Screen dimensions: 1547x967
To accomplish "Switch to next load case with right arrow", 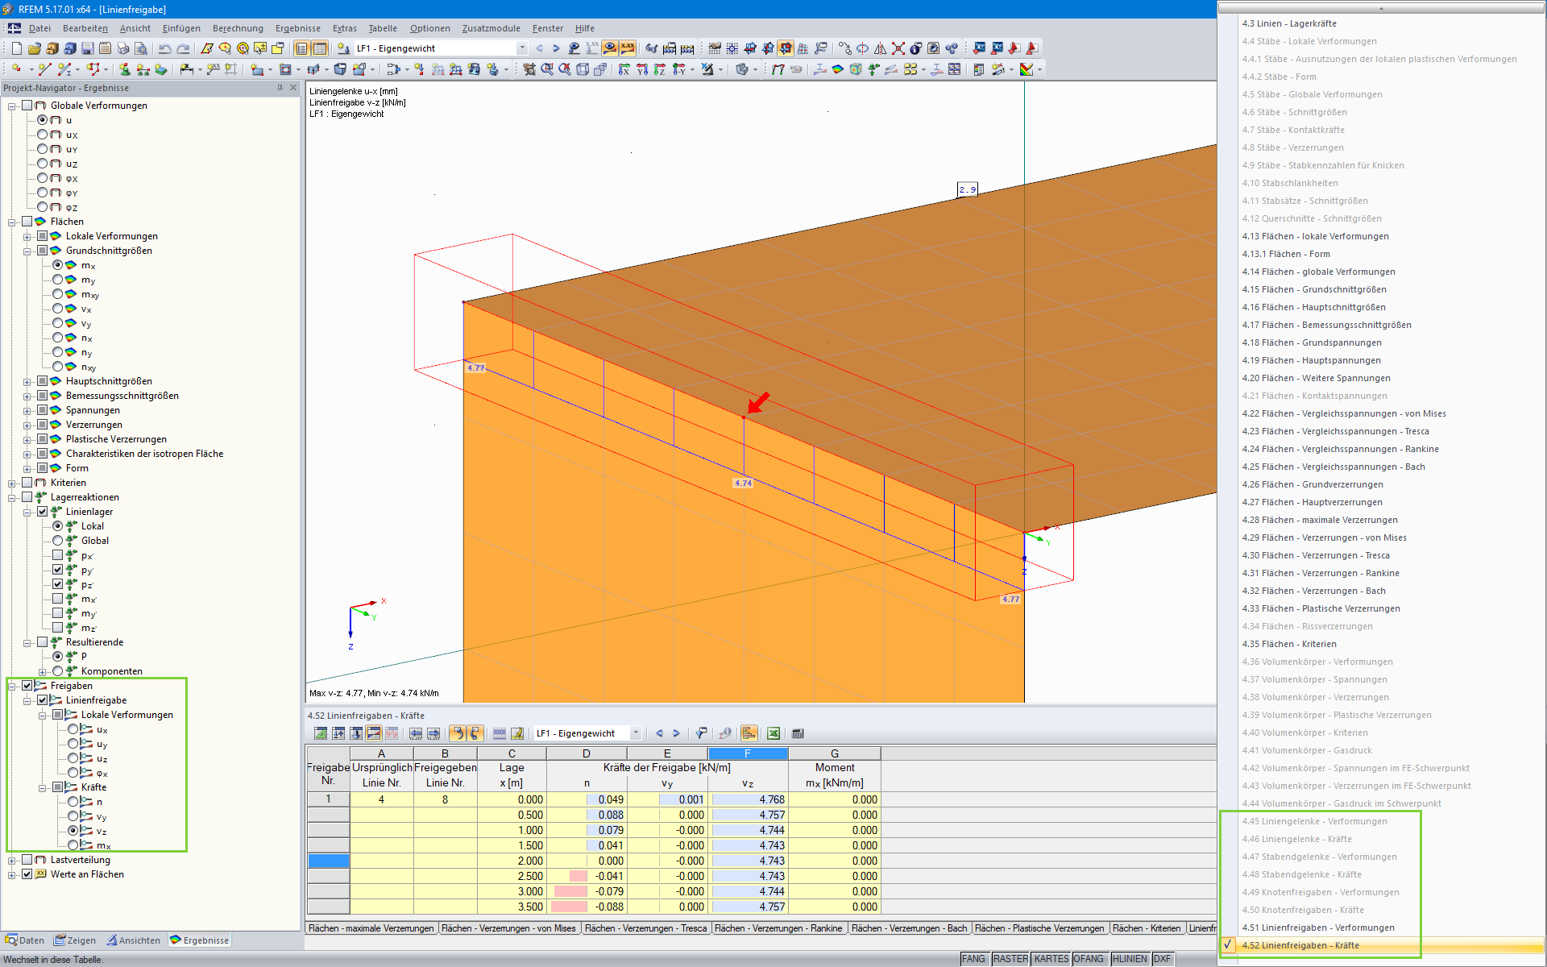I will click(556, 48).
